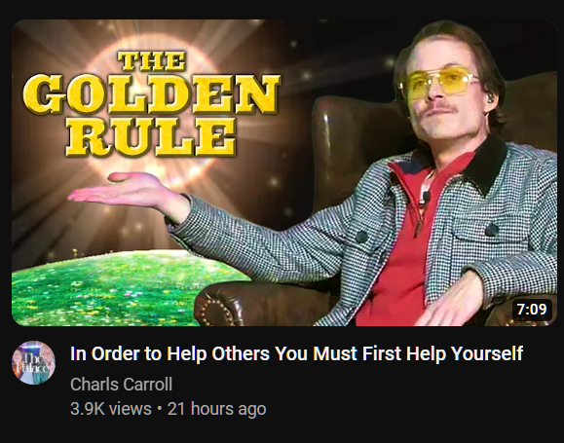Open The Palace channel avatar icon
564x443 pixels.
(x=33, y=362)
